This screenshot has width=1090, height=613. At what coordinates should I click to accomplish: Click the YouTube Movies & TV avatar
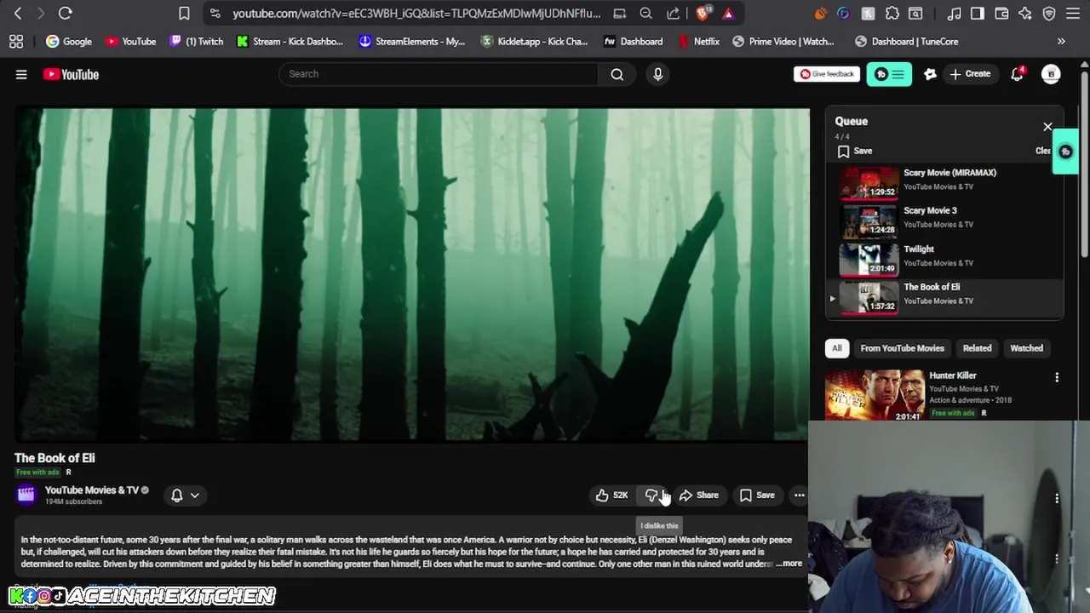(x=26, y=495)
